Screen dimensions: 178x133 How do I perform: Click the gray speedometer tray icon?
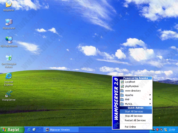click(x=161, y=129)
